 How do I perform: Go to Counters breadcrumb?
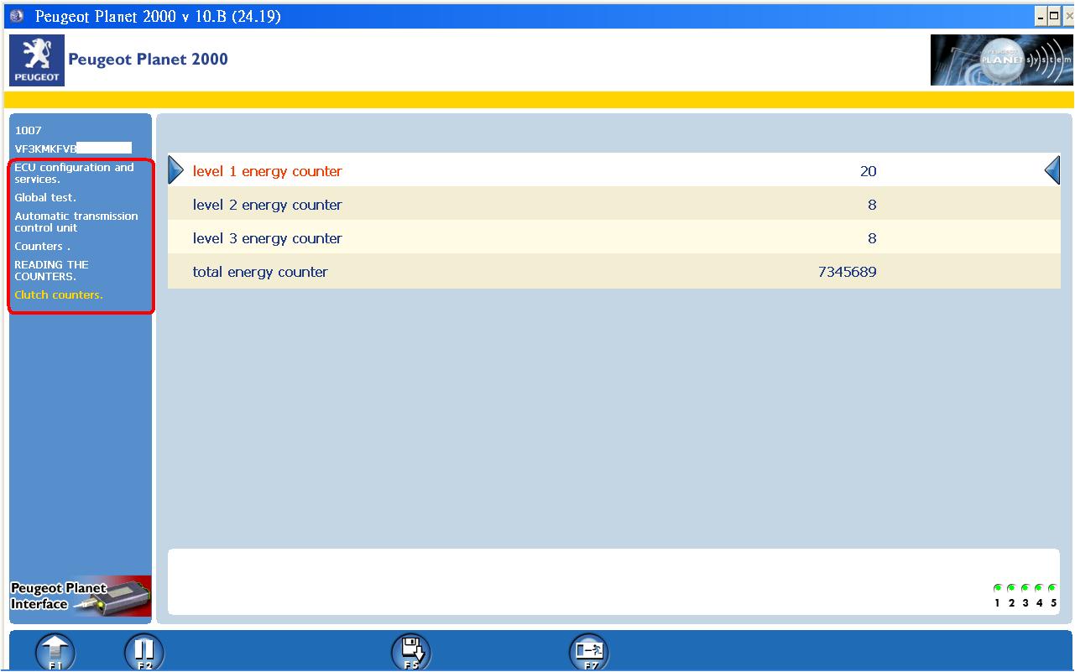[42, 246]
